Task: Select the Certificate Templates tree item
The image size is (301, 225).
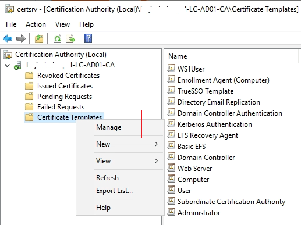Action: tap(69, 117)
